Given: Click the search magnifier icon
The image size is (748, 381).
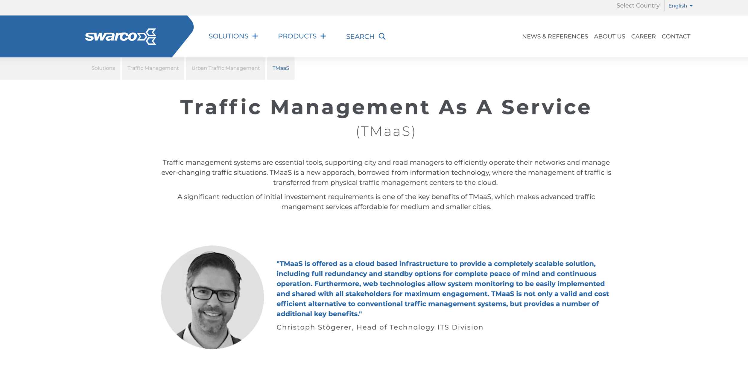Looking at the screenshot, I should click(x=382, y=36).
